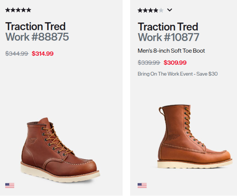237x196 pixels.
Task: Click the four-star rating on boot #10877
Action: point(150,11)
